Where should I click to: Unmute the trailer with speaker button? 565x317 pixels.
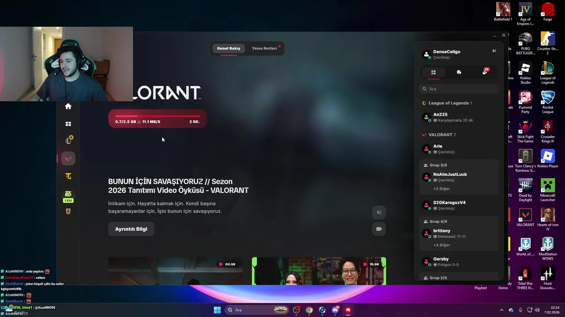pyautogui.click(x=379, y=212)
